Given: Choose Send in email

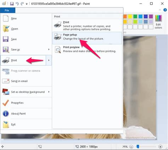Looking at the screenshot, I should 26,81.
